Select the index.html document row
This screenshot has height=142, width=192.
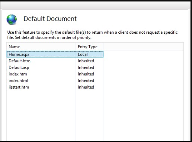point(55,80)
